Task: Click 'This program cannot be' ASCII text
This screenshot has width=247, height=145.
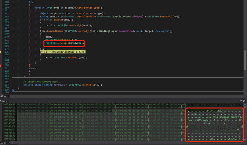Action: pyautogui.click(x=228, y=117)
